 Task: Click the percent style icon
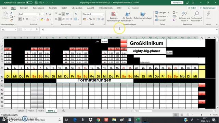tap(90, 19)
